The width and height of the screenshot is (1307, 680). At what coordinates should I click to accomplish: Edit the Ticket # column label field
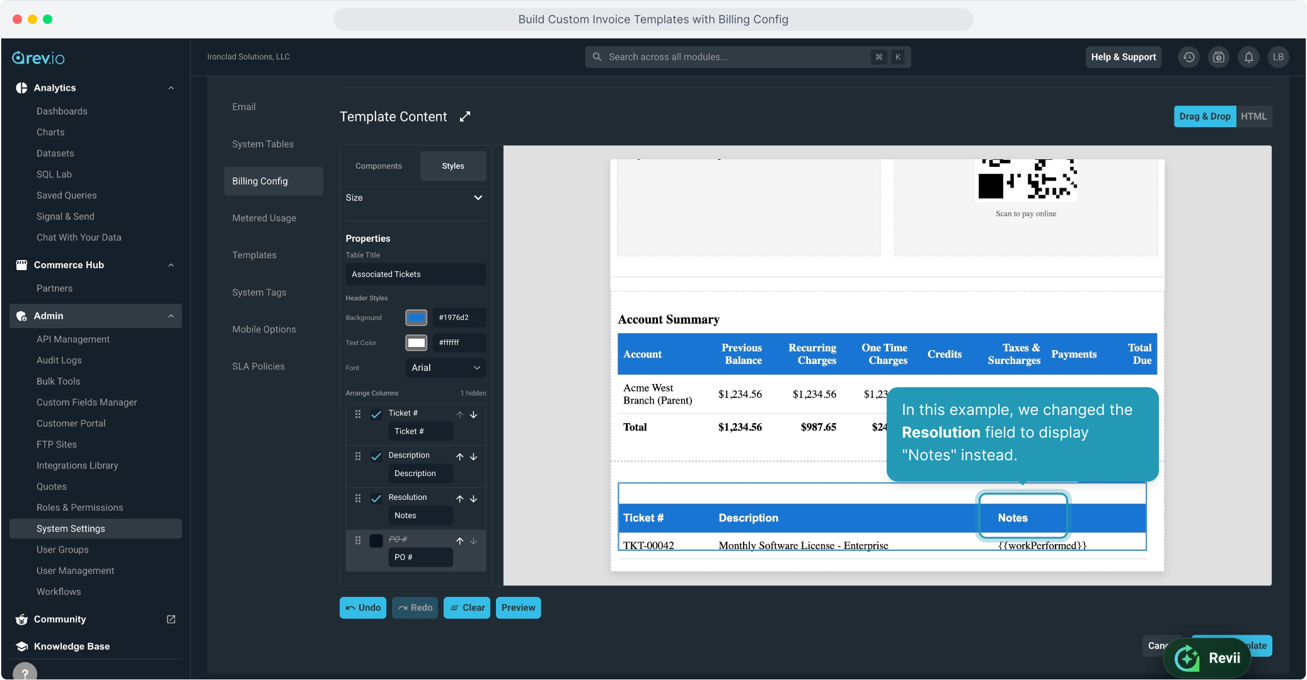(420, 431)
